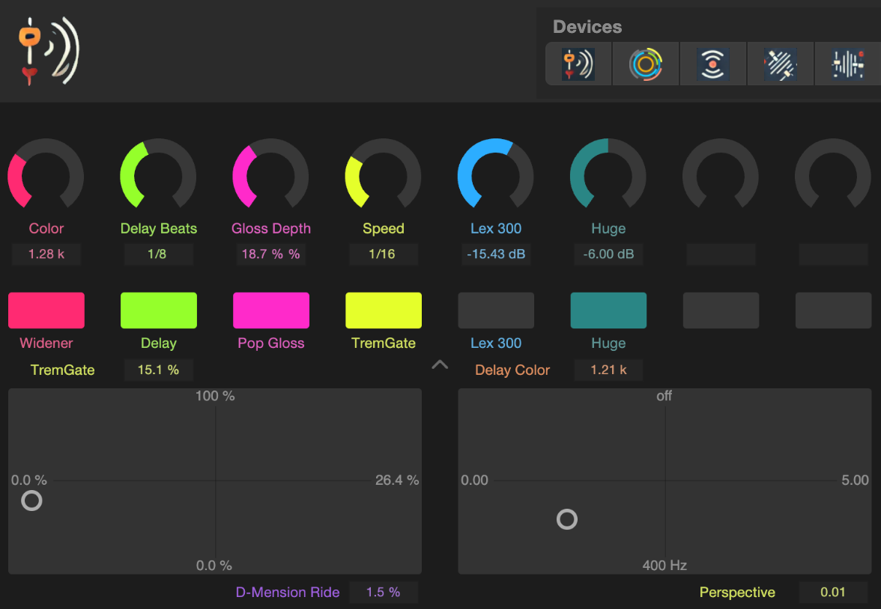Image resolution: width=881 pixels, height=609 pixels.
Task: Click the TremGate value 15.1 %
Action: (x=159, y=370)
